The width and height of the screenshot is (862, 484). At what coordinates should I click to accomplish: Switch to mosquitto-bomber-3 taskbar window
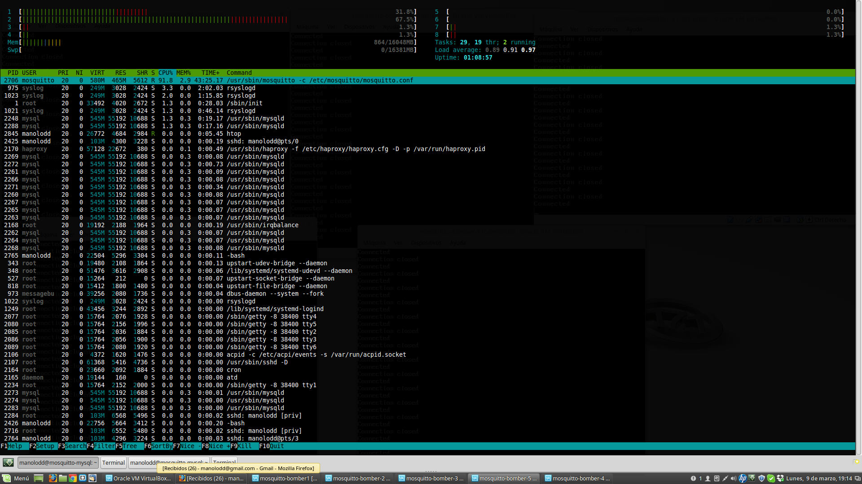(431, 478)
